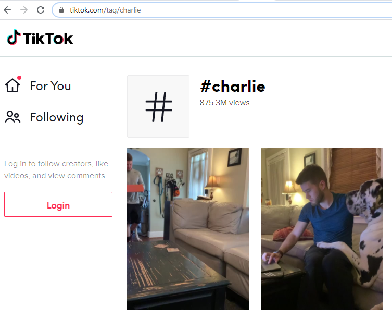This screenshot has height=318, width=392.
Task: Click the browser forward arrow
Action: (x=24, y=10)
